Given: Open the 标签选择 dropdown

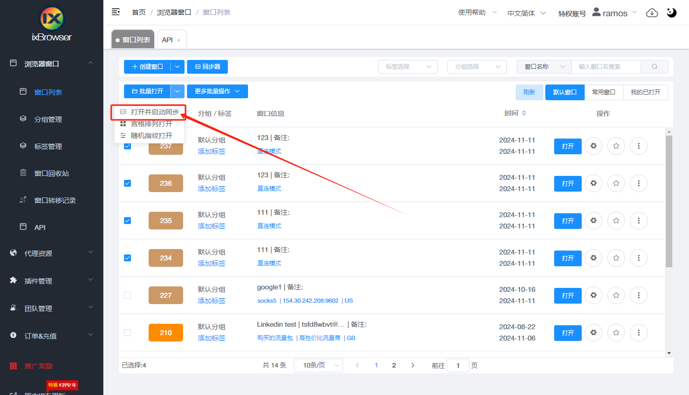Looking at the screenshot, I should (x=407, y=66).
